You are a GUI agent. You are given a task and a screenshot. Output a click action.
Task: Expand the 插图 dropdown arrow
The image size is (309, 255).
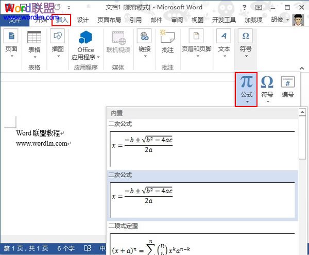59,56
